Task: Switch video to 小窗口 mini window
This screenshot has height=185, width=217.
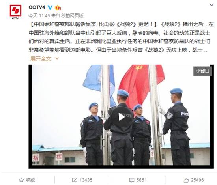Action: [202, 71]
